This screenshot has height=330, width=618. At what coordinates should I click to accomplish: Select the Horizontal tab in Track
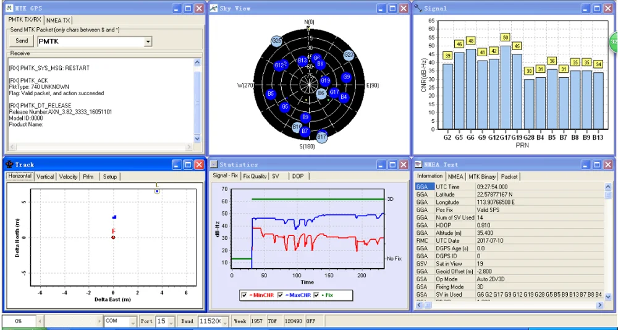(x=20, y=176)
